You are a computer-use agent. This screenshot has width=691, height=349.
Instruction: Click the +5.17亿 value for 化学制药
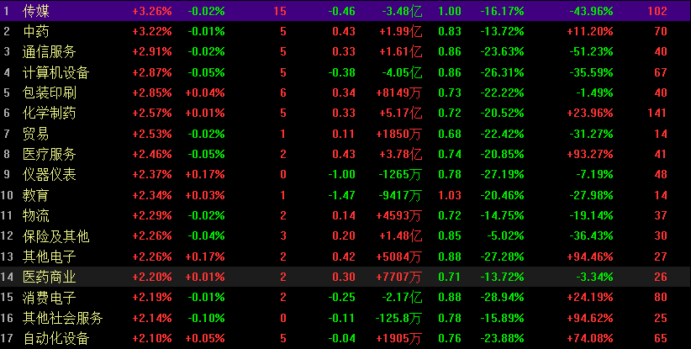coord(400,113)
